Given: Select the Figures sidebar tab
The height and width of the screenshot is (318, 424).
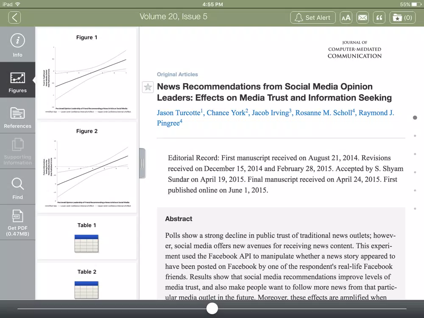Looking at the screenshot, I should tap(17, 80).
